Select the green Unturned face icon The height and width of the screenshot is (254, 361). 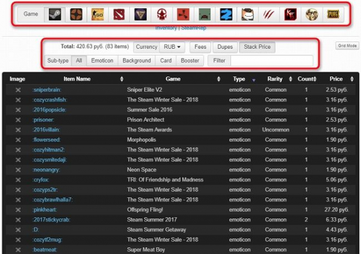pyautogui.click(x=205, y=14)
